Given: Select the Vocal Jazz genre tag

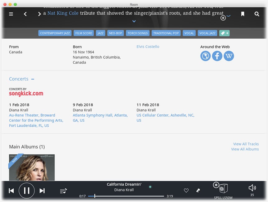Looking at the screenshot, I should click(x=207, y=33).
